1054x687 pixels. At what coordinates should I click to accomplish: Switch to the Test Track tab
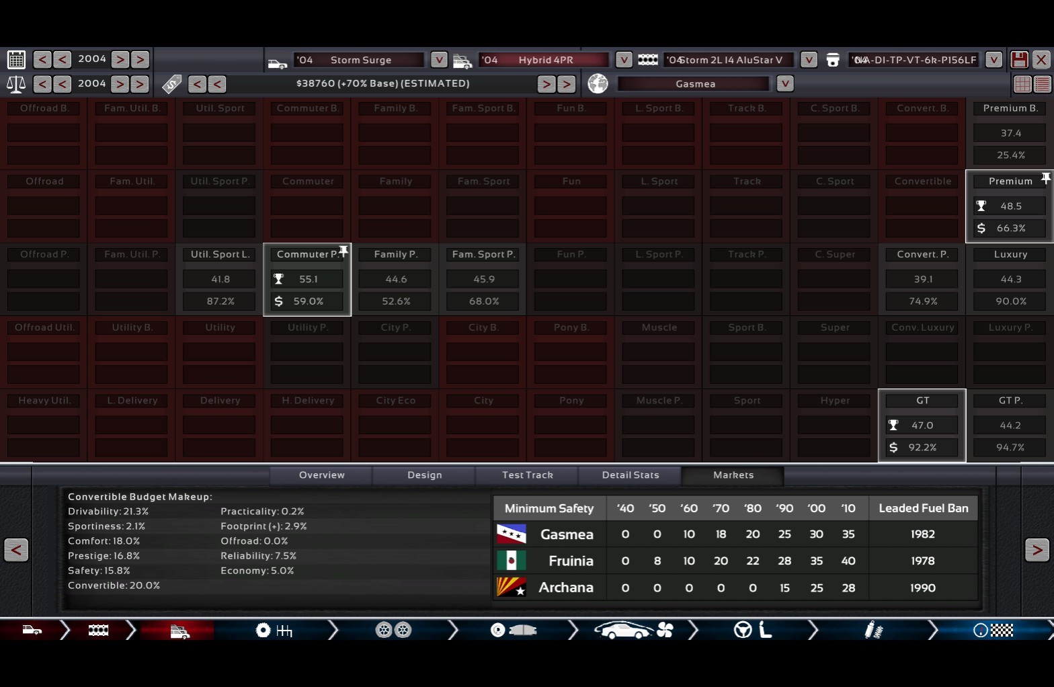click(527, 475)
